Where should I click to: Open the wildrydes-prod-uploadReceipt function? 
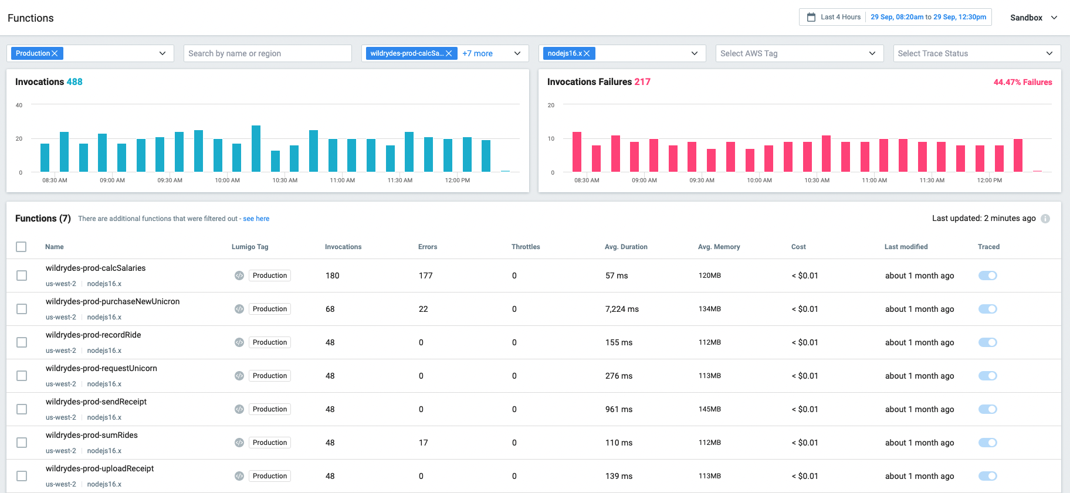click(x=100, y=468)
